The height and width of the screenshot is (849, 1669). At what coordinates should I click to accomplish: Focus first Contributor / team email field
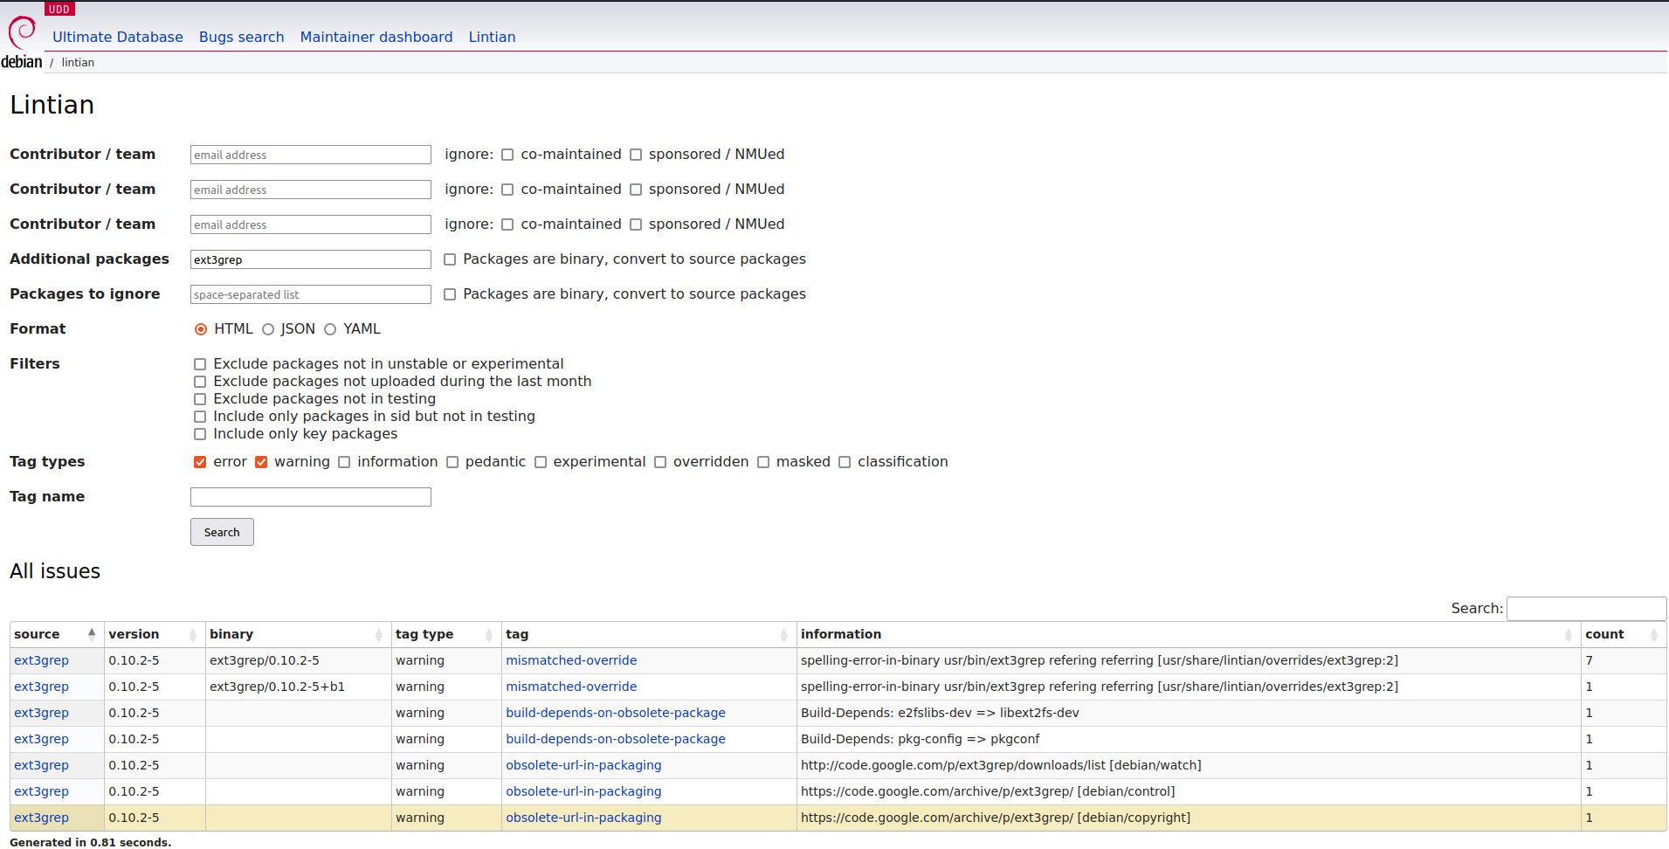pyautogui.click(x=311, y=155)
